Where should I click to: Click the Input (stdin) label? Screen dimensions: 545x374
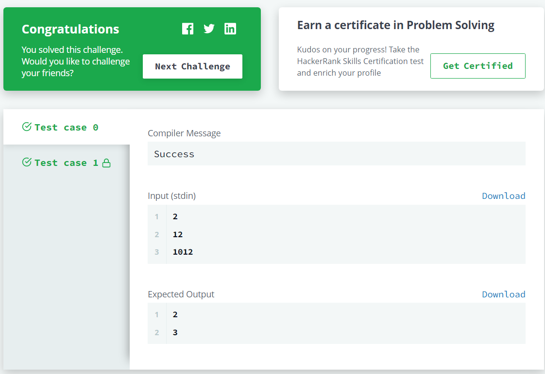point(171,196)
